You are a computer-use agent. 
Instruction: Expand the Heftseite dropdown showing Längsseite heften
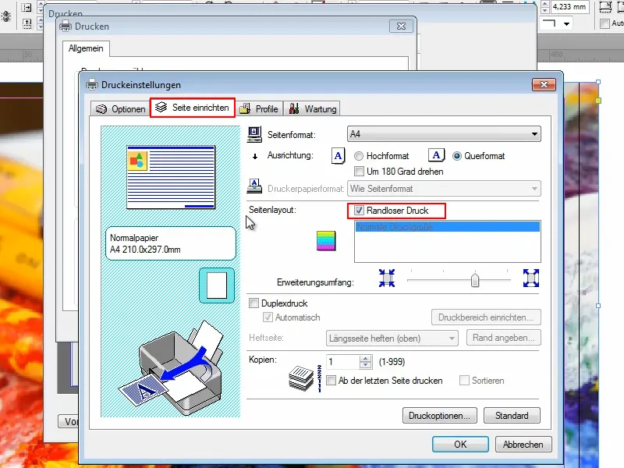(x=452, y=338)
